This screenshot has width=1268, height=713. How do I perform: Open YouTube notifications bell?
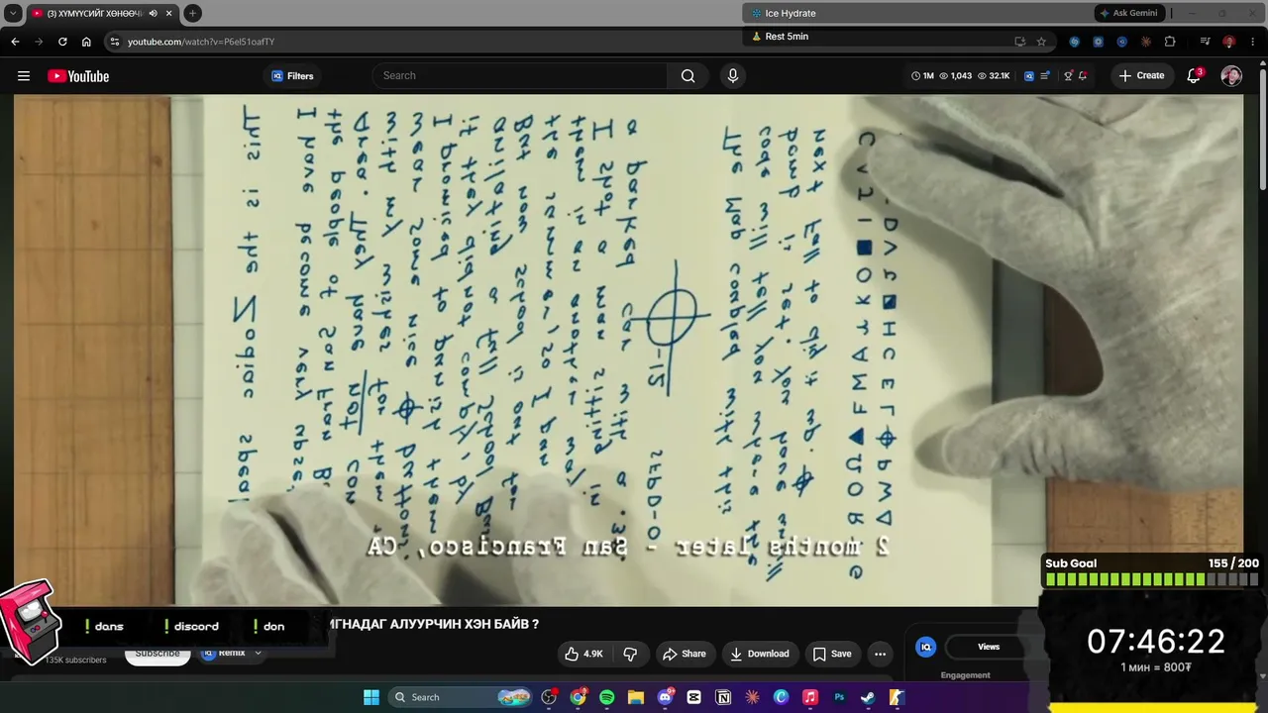click(x=1195, y=76)
